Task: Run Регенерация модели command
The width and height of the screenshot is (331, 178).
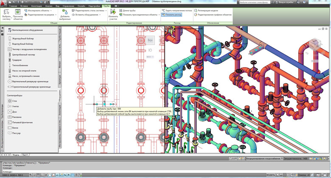Action: click(x=206, y=11)
